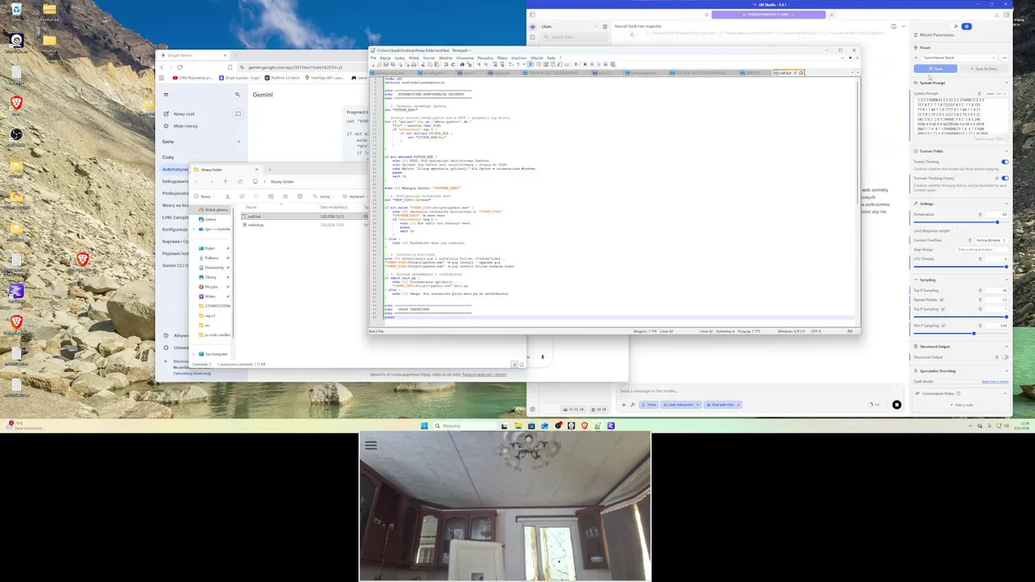Clear the preset with the X icon
Screen dimensions: 1035x582
tap(916, 57)
